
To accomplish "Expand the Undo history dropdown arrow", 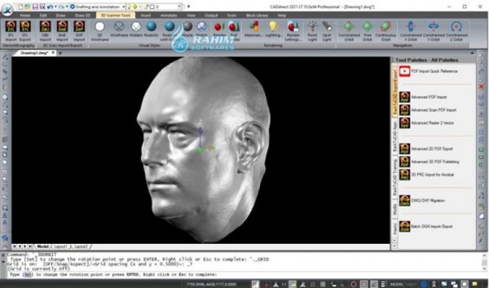I will [x=55, y=7].
